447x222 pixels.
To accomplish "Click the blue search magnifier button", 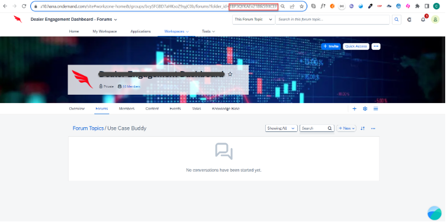I will point(396,20).
